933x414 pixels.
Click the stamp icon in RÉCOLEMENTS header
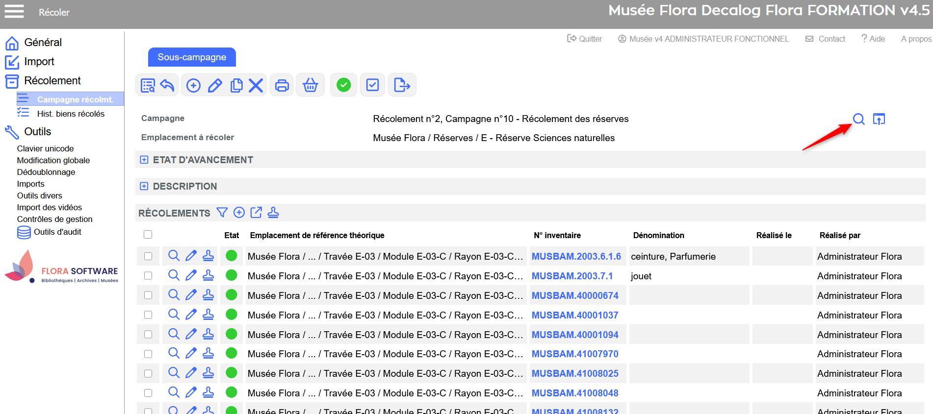point(273,212)
